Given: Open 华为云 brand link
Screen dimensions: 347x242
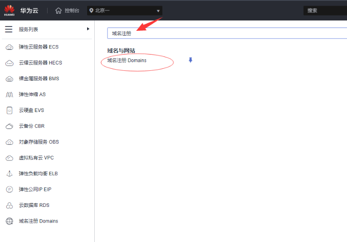Looking at the screenshot, I should click(x=29, y=10).
